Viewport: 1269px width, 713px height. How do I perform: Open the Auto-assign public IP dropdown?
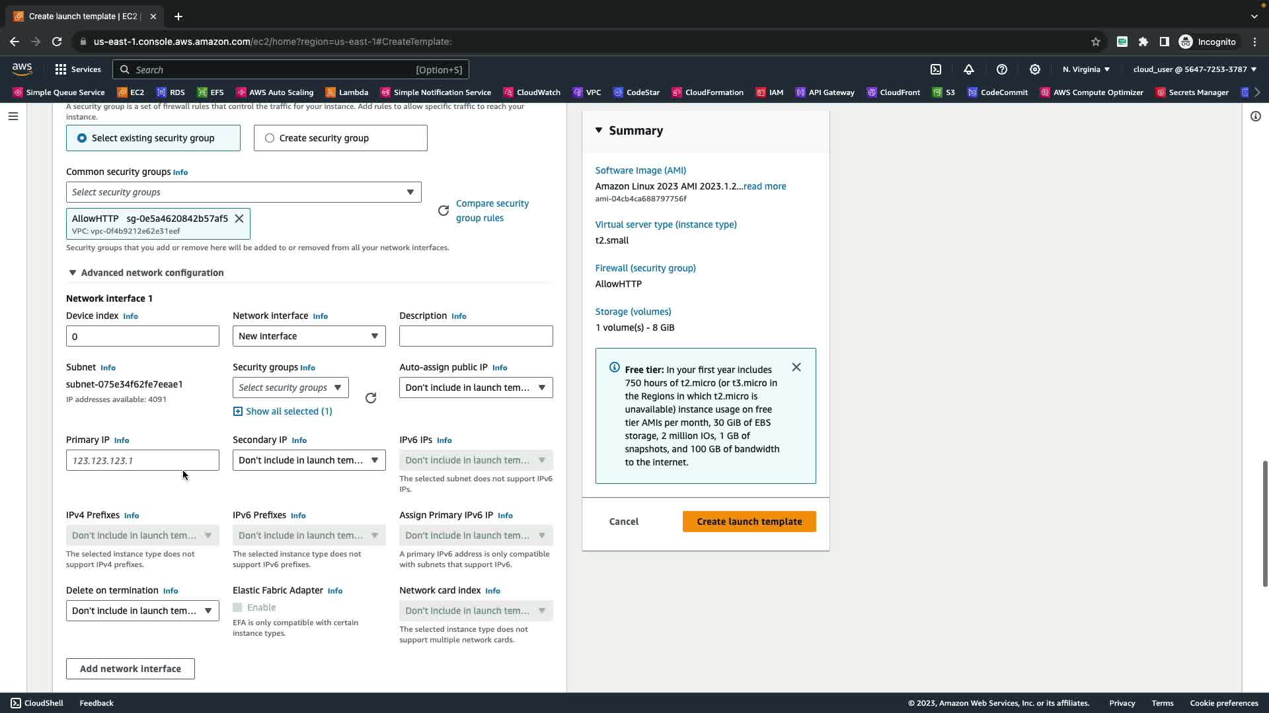tap(475, 388)
